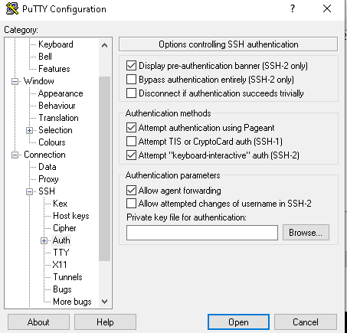Click the private key file input field
Screen dimensions: 347x333
tap(202, 233)
